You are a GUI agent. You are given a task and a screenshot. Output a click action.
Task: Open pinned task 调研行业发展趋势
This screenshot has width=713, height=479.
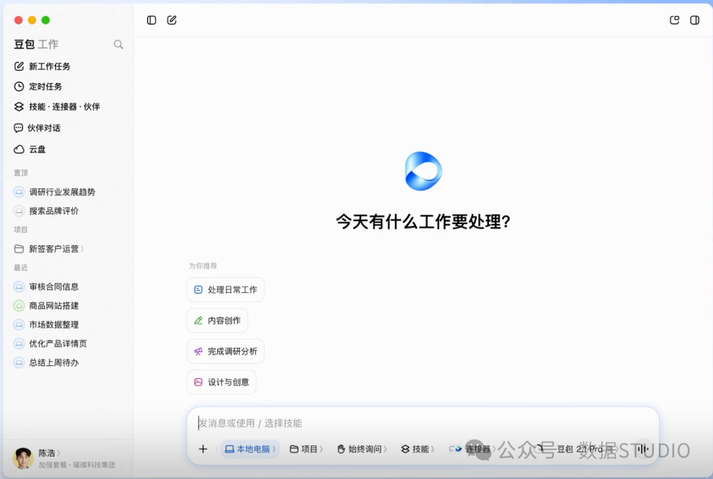(x=62, y=192)
